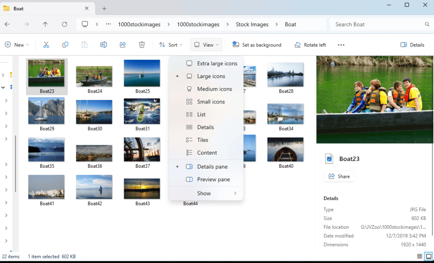Click the Rename icon in toolbar
The width and height of the screenshot is (434, 263).
103,45
